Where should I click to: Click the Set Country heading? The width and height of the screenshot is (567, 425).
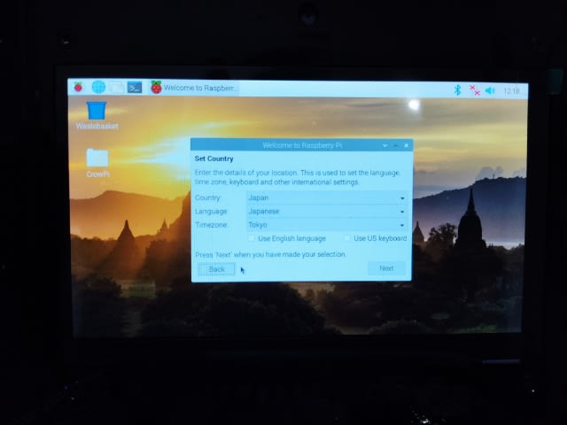point(214,158)
